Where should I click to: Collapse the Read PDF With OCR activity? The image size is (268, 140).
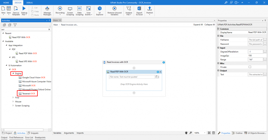click(160, 72)
